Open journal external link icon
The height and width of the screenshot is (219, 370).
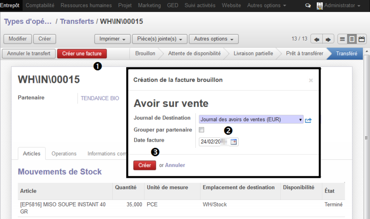tap(308, 120)
